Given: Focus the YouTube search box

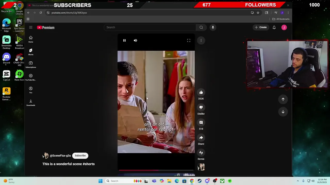Looking at the screenshot, I should [150, 27].
